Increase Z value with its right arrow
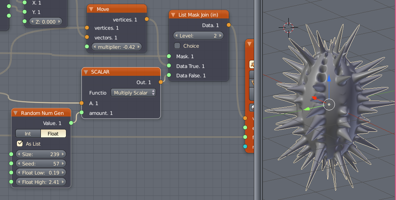This screenshot has height=200, width=396. (x=59, y=22)
